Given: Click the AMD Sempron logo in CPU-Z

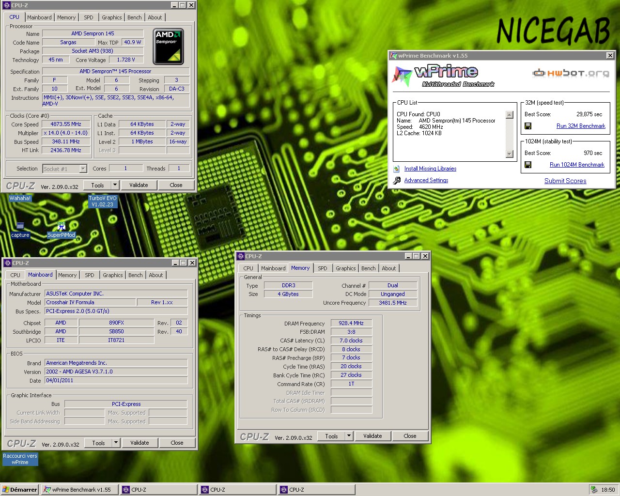Looking at the screenshot, I should tap(168, 46).
